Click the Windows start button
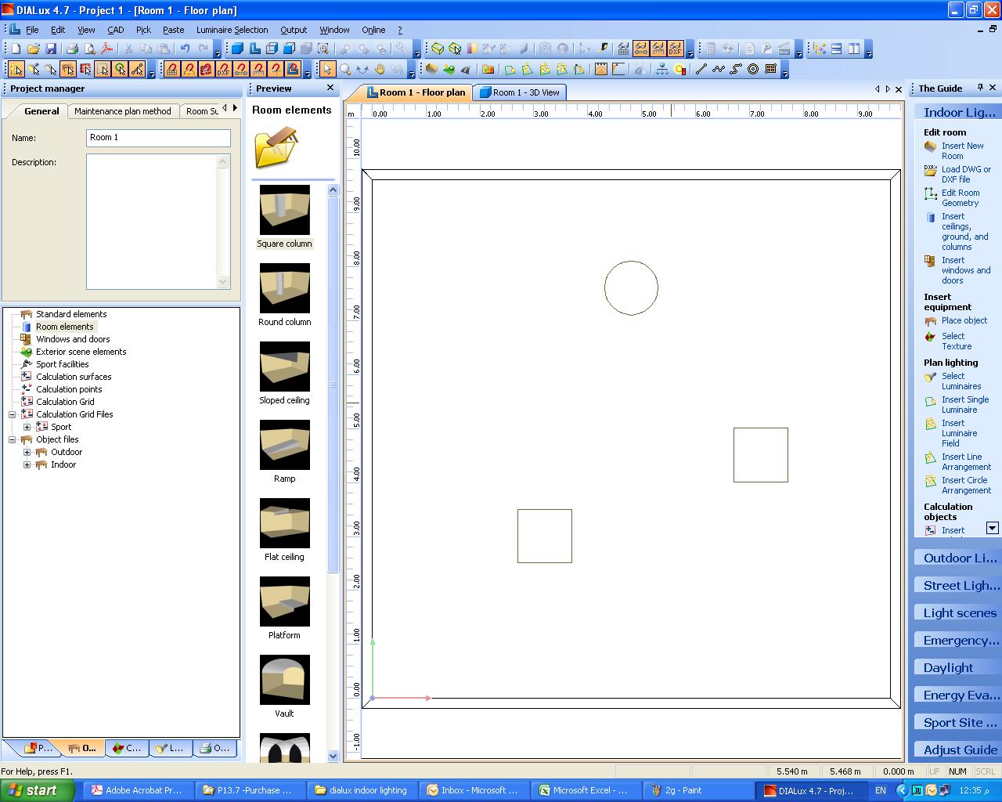1002x802 pixels. coord(37,790)
